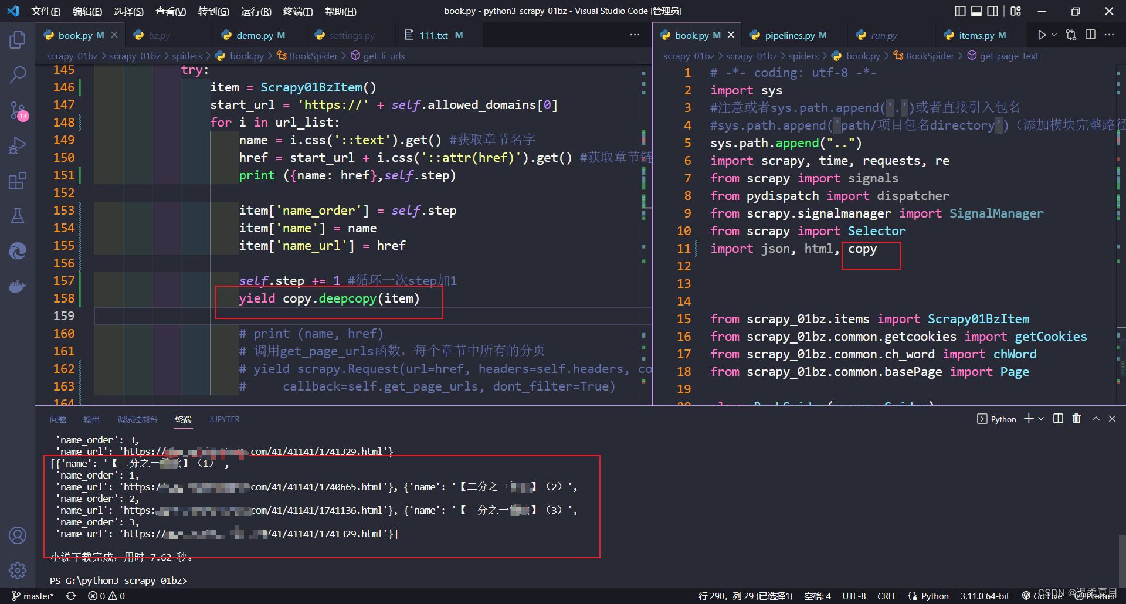Click master* git branch in status bar
The height and width of the screenshot is (604, 1126).
pyautogui.click(x=33, y=596)
